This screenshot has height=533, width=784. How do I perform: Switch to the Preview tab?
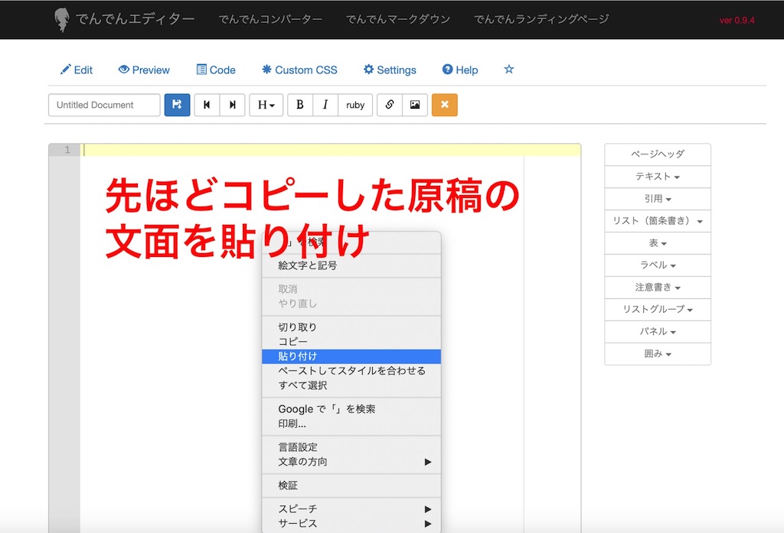(x=144, y=70)
